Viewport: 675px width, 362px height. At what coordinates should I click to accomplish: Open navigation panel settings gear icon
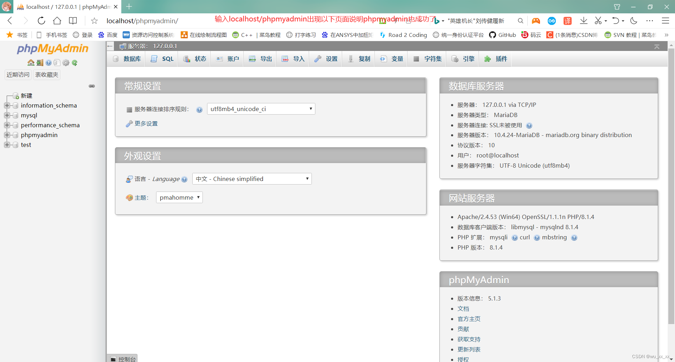tap(66, 63)
